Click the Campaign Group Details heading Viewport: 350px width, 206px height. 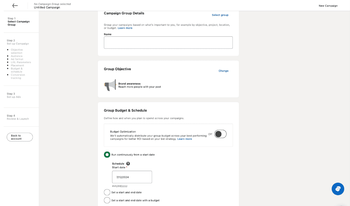point(124,13)
